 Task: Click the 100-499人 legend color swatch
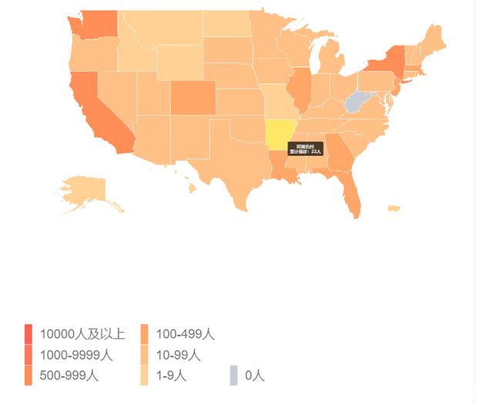(144, 334)
